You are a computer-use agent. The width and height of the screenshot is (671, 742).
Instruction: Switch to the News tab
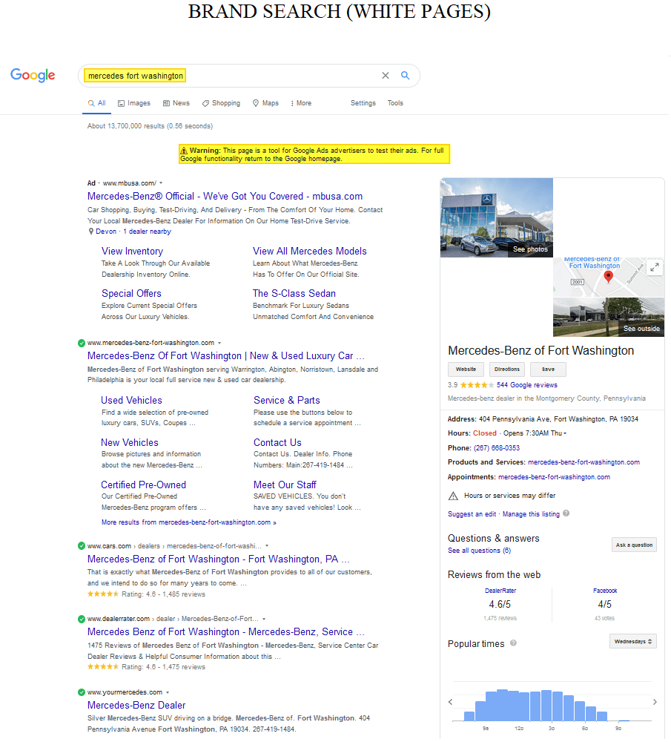click(x=176, y=103)
